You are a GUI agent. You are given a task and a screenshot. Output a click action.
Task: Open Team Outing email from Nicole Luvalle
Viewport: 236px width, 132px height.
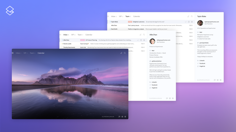point(103,44)
